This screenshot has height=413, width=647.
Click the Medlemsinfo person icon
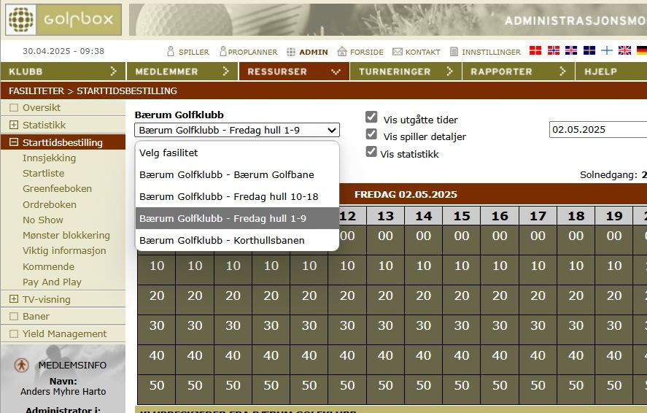point(21,365)
